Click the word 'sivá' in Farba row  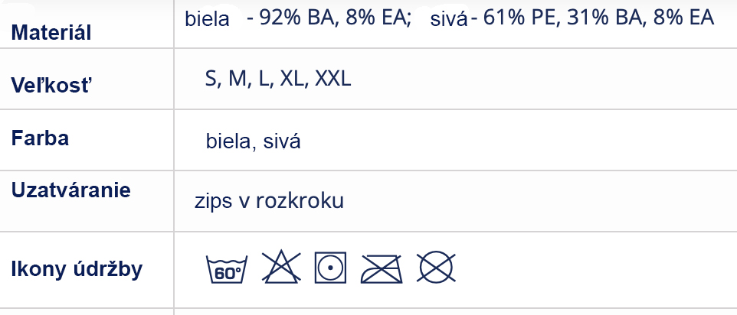coord(282,141)
